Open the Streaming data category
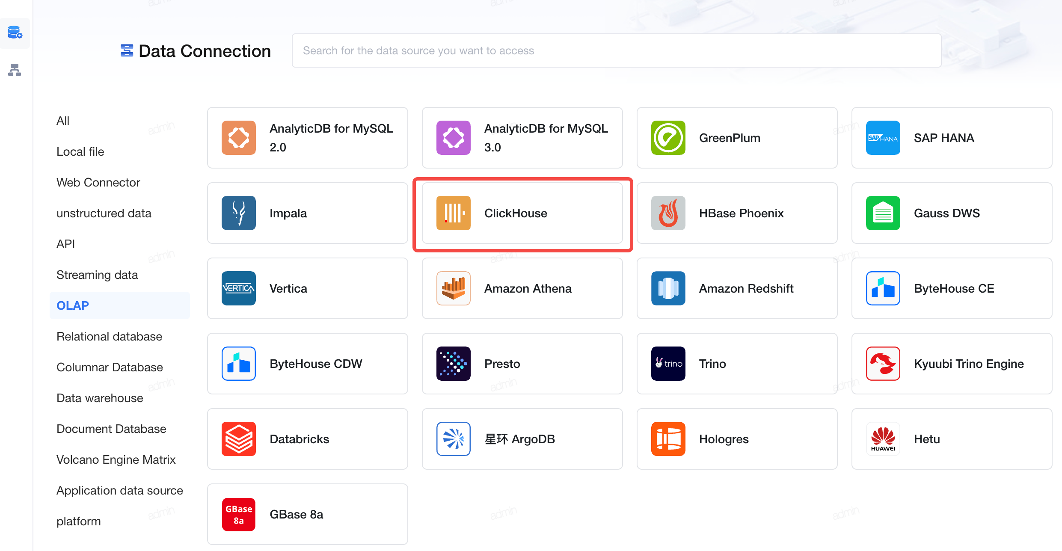The width and height of the screenshot is (1062, 551). point(97,275)
